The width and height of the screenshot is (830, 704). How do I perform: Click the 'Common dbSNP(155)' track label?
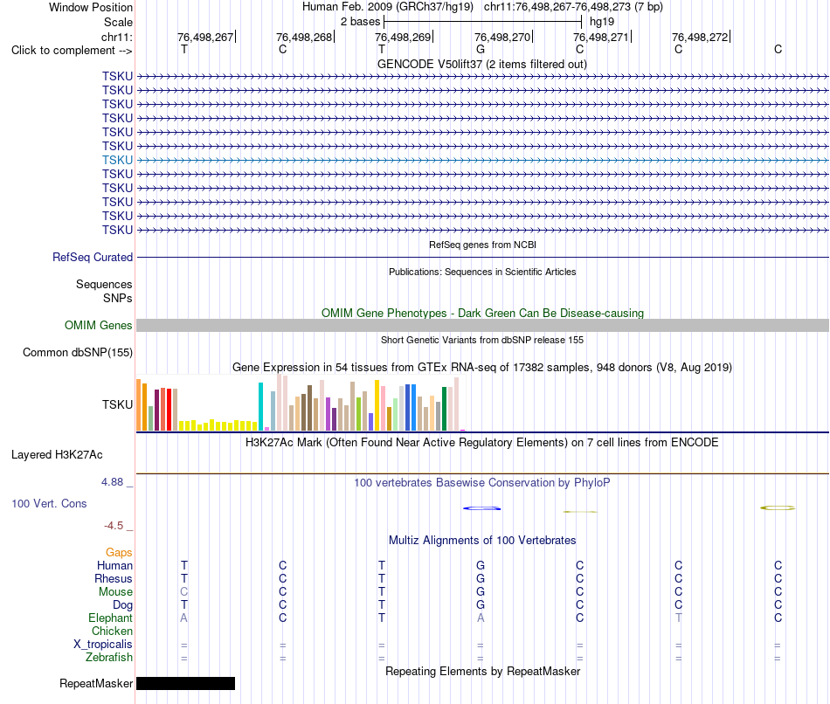(x=78, y=353)
